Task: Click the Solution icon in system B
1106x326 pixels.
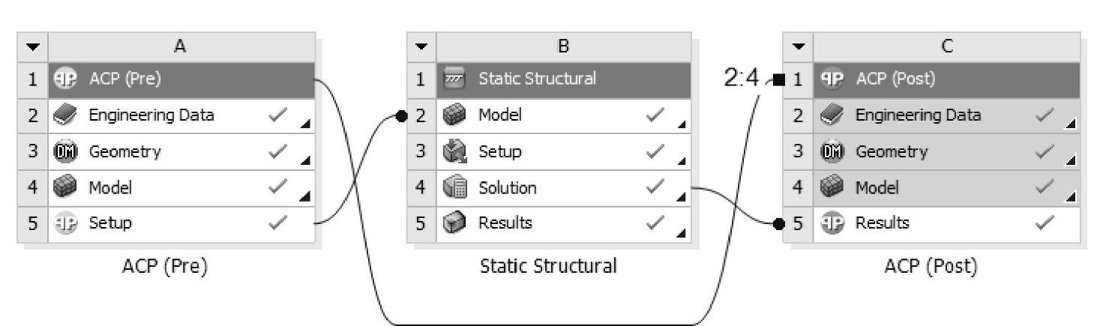Action: pyautogui.click(x=452, y=187)
